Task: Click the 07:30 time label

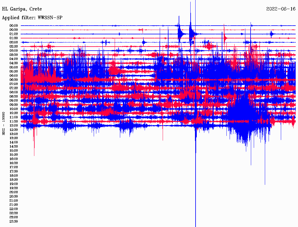Action: point(14,88)
